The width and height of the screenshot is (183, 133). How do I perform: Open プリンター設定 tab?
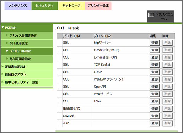[98, 6]
